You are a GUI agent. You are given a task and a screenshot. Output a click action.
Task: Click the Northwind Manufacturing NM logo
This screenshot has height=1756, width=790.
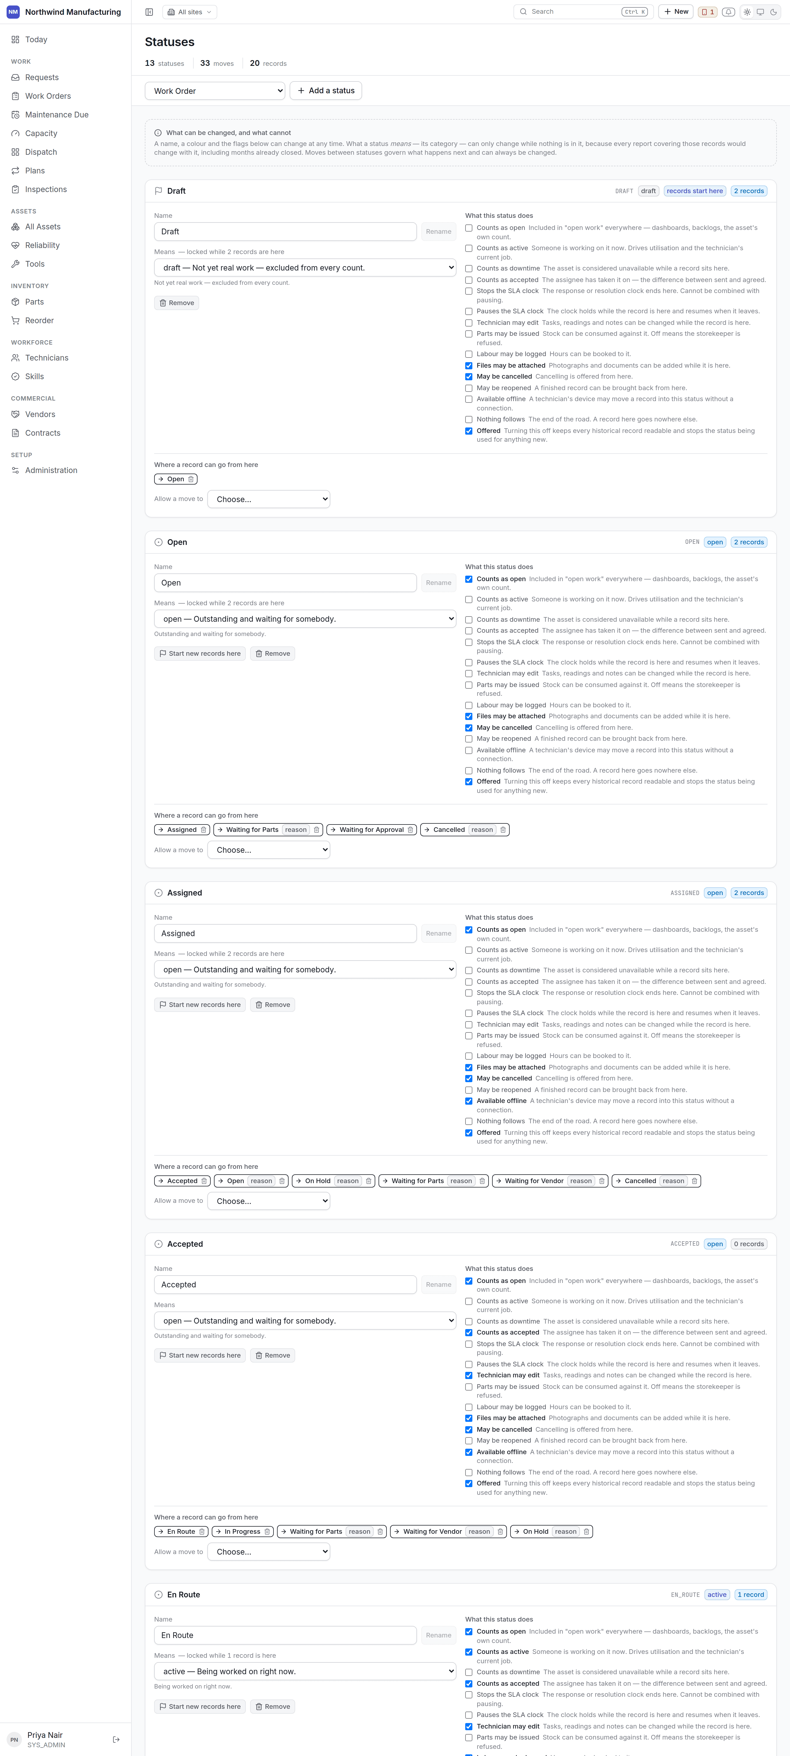13,12
